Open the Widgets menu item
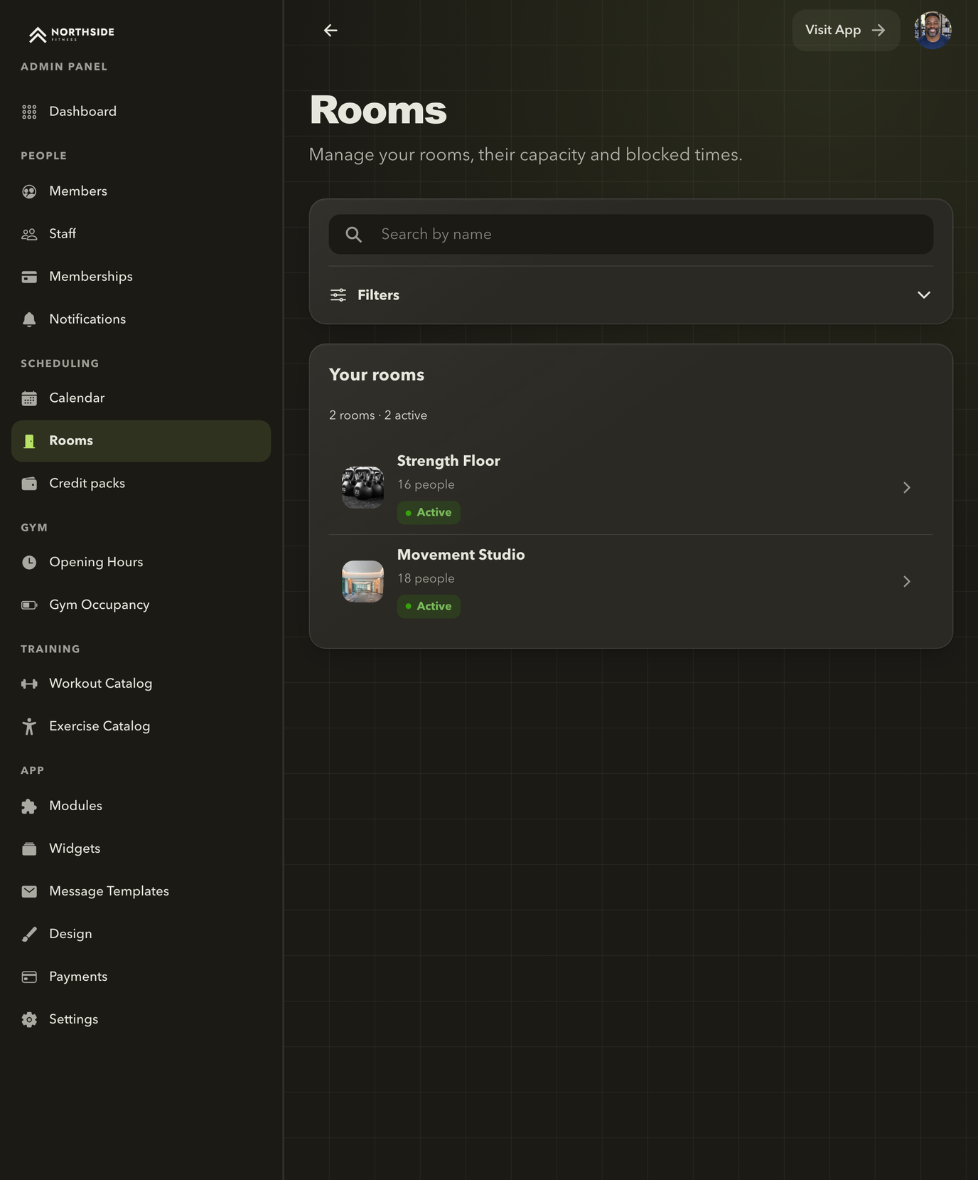The height and width of the screenshot is (1180, 978). coord(141,849)
